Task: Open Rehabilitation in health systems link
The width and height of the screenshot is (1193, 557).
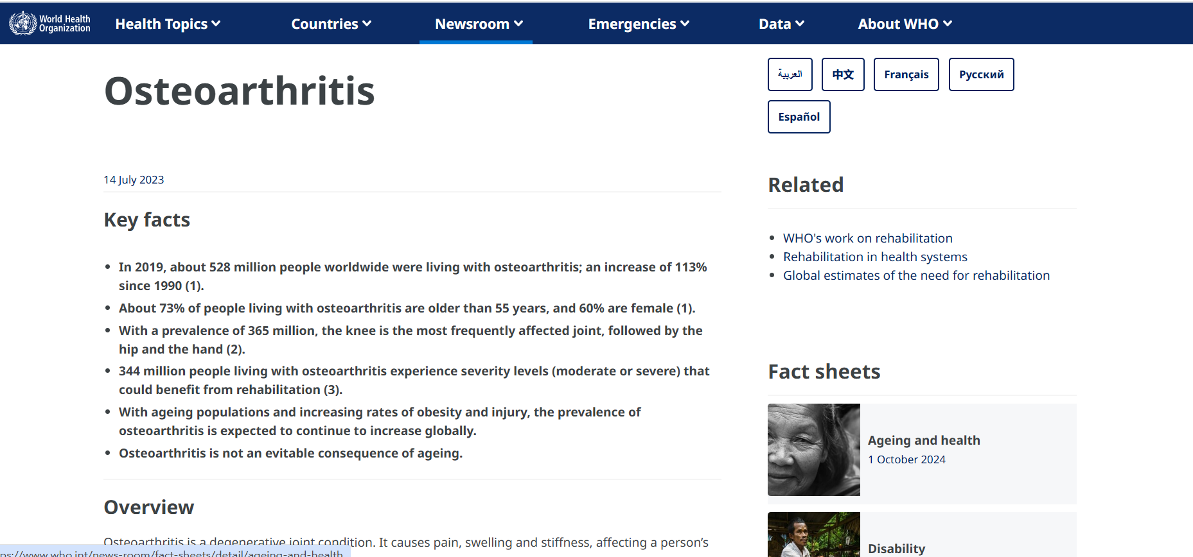Action: [875, 257]
